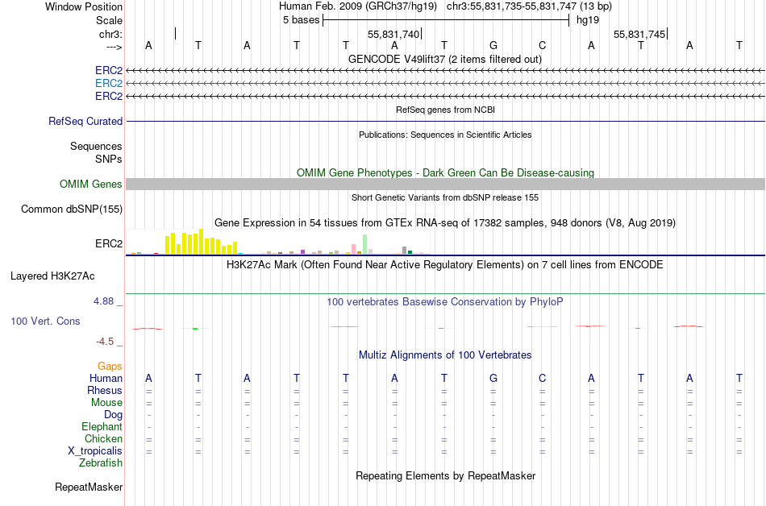766x506 pixels.
Task: Click the Chicken species label
Action: point(103,438)
